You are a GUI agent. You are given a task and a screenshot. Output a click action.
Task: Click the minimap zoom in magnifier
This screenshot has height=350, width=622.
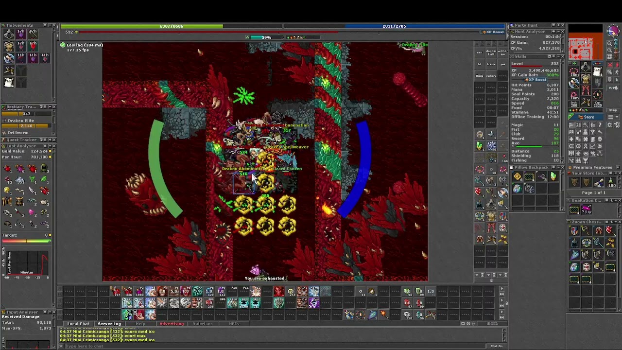(x=610, y=50)
